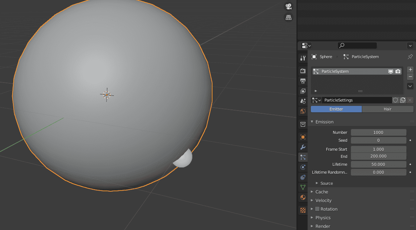Switch to the Physics properties tab

click(303, 167)
